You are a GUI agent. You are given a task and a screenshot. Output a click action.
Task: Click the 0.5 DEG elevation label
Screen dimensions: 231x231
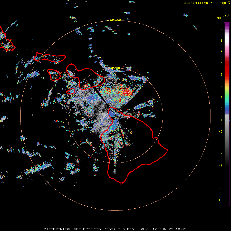click(126, 229)
